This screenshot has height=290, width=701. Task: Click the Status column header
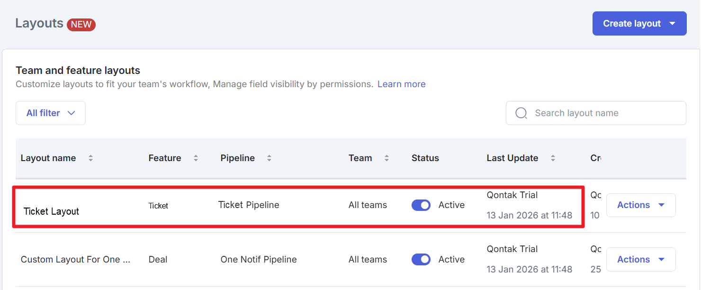tap(425, 158)
